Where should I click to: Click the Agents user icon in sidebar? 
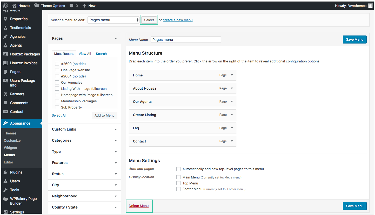[5, 45]
